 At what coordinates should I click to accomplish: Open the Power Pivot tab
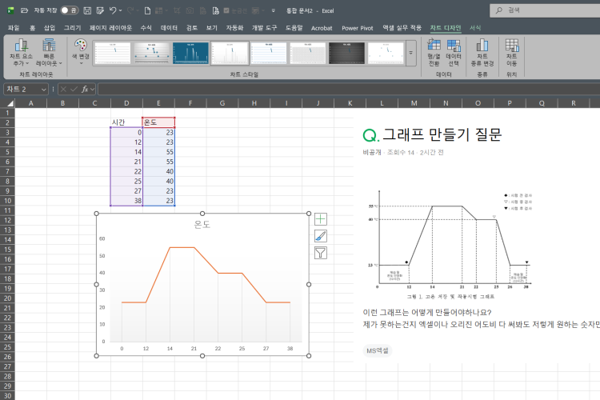(357, 28)
